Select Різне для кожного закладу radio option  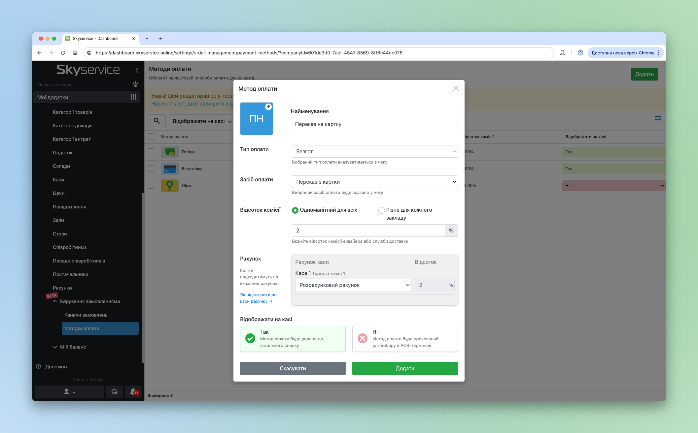tap(382, 210)
